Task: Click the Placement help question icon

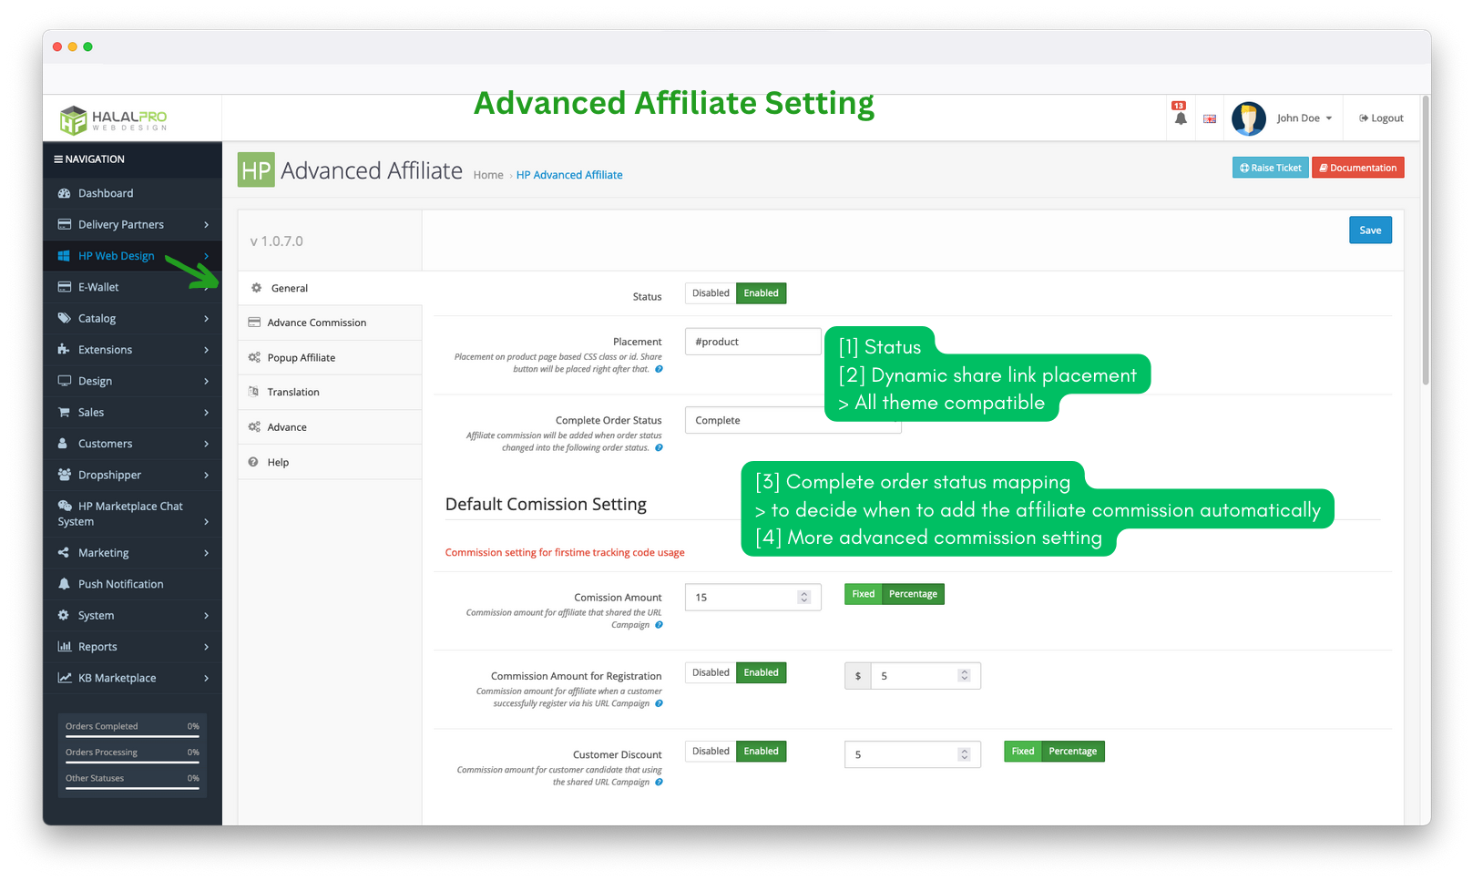Action: [659, 369]
